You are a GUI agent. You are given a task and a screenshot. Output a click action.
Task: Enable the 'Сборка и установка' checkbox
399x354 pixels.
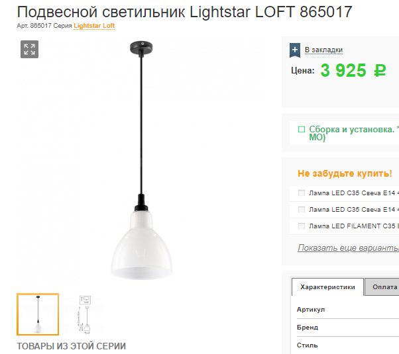point(302,129)
